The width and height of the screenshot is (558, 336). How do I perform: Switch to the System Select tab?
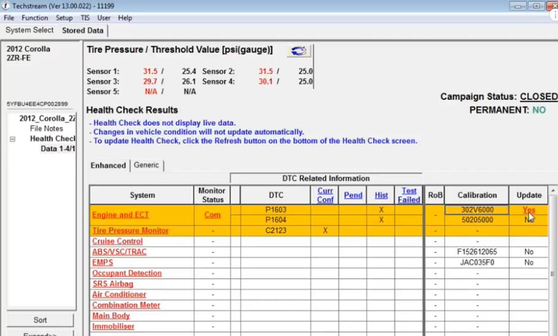[x=29, y=30]
